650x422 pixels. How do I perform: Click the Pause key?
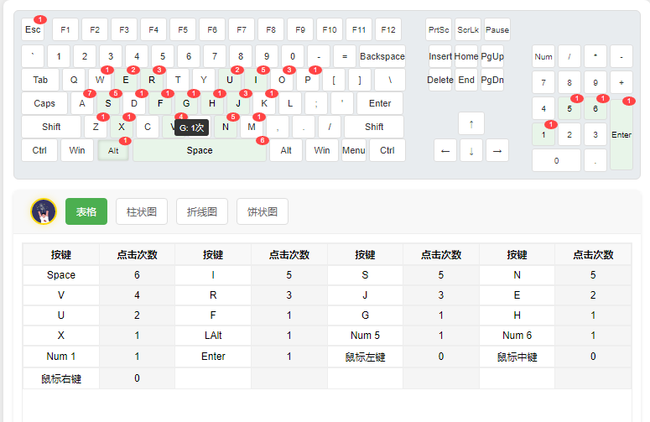pos(497,29)
